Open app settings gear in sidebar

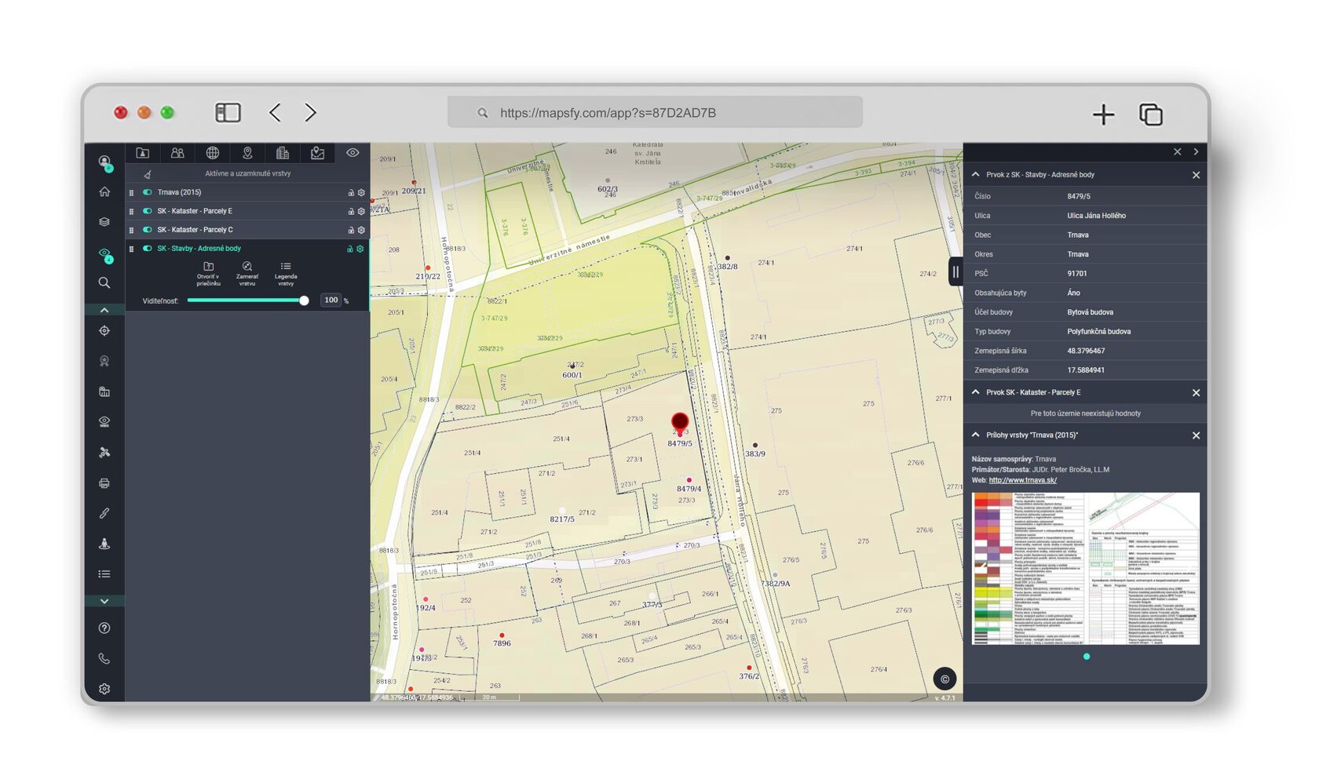point(104,689)
